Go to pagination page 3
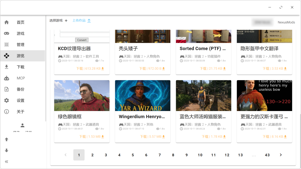The height and width of the screenshot is (169, 301). coord(106,155)
